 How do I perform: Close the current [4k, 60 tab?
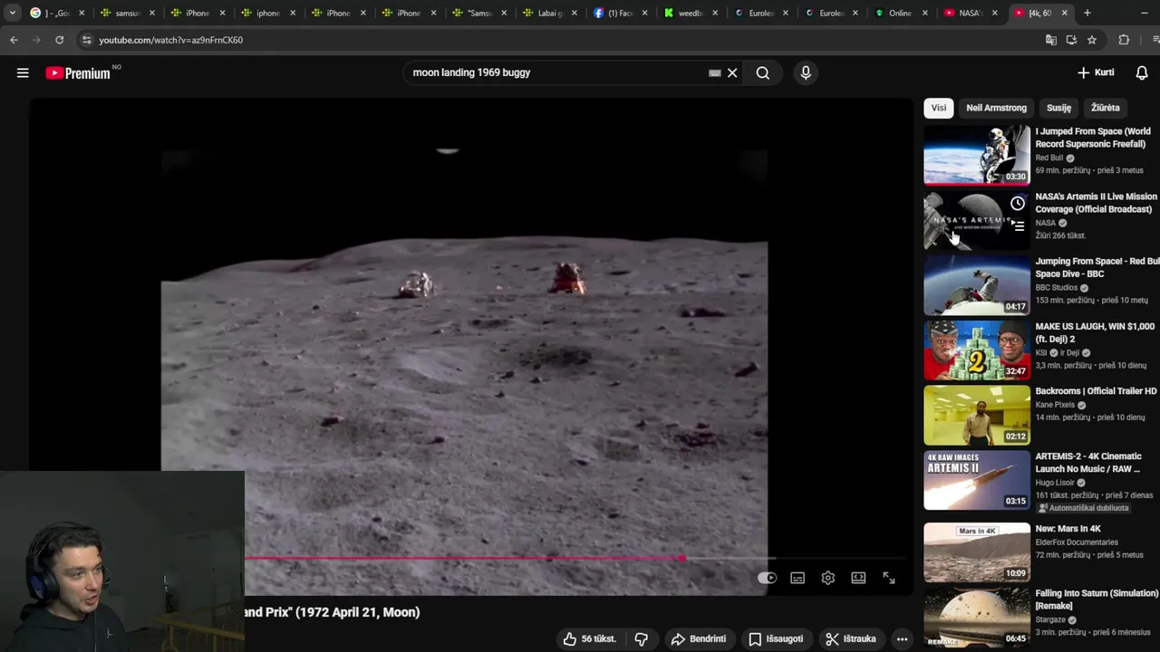tap(1065, 13)
